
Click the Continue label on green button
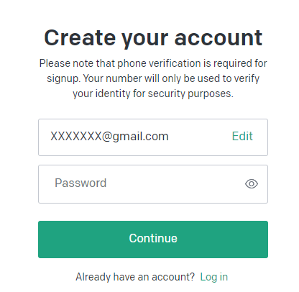click(153, 238)
